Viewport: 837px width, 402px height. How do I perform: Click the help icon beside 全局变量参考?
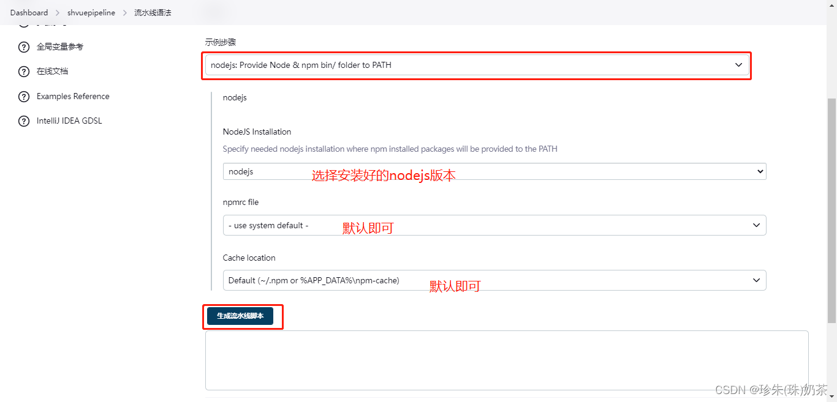[23, 47]
